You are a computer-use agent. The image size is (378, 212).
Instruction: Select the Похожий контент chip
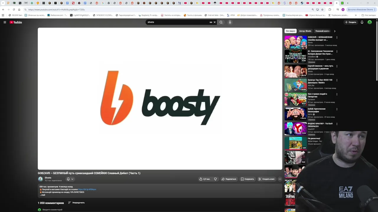point(323,31)
